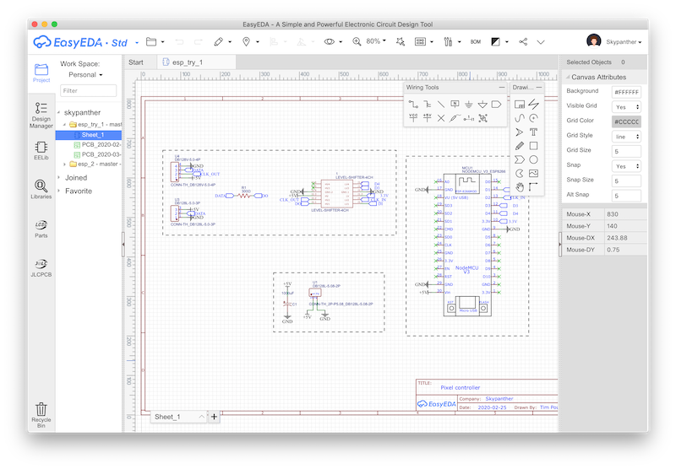The width and height of the screenshot is (676, 469).
Task: Click the theme contrast swatch icon
Action: coord(496,41)
